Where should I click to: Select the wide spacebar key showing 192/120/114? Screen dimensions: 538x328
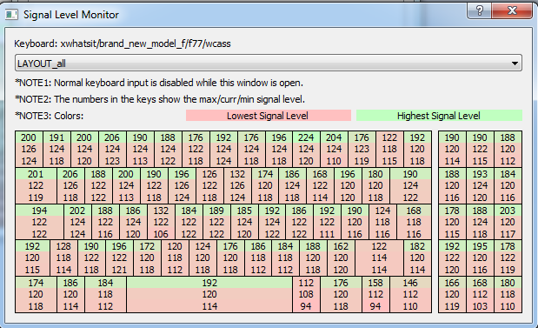pyautogui.click(x=209, y=295)
